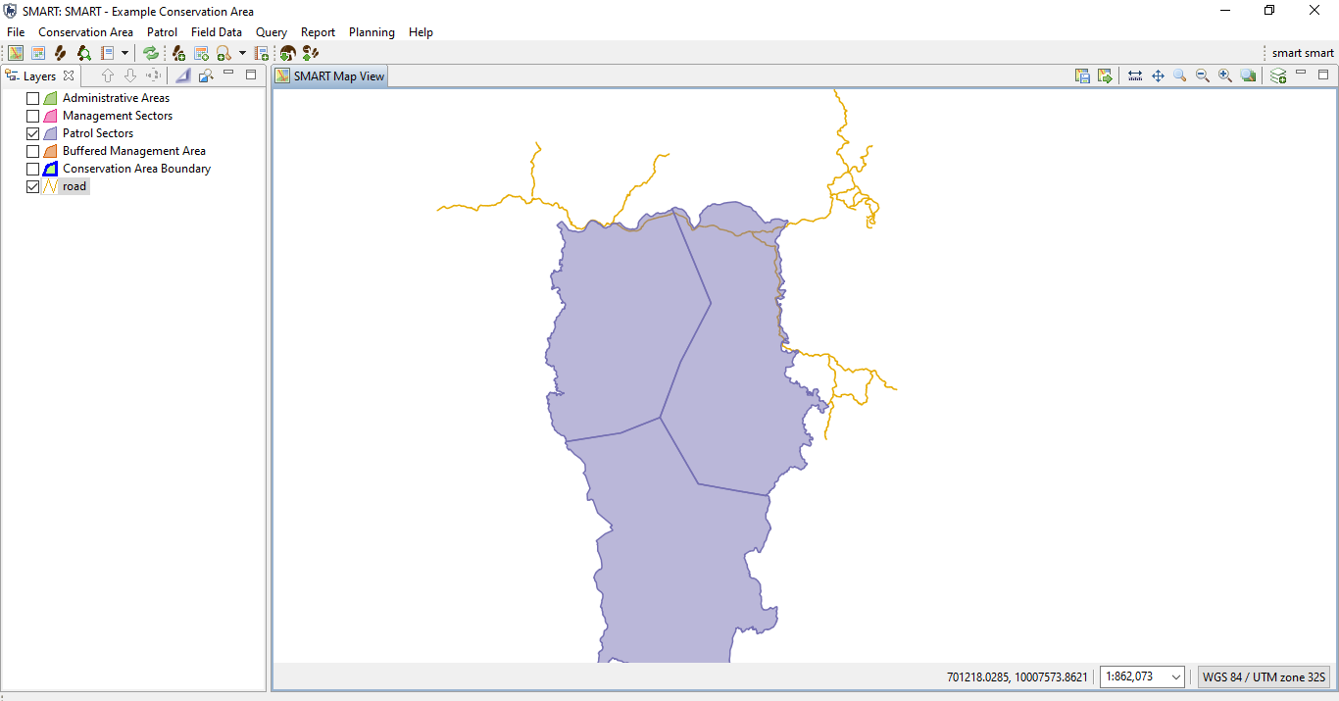
Task: Enable the Conservation Area Boundary checkbox
Action: pos(33,169)
